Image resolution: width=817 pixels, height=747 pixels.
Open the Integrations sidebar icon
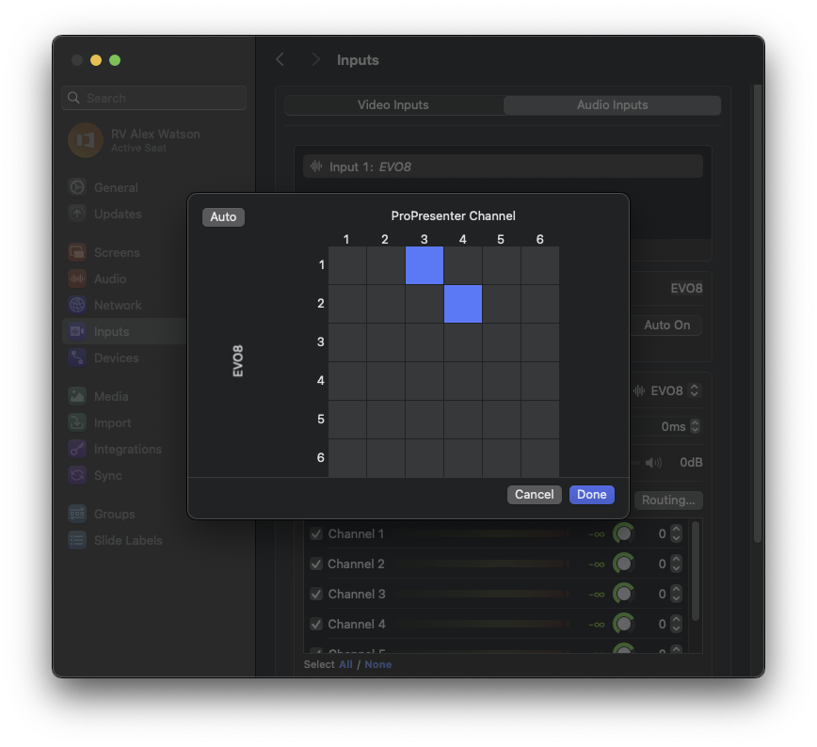pyautogui.click(x=77, y=449)
